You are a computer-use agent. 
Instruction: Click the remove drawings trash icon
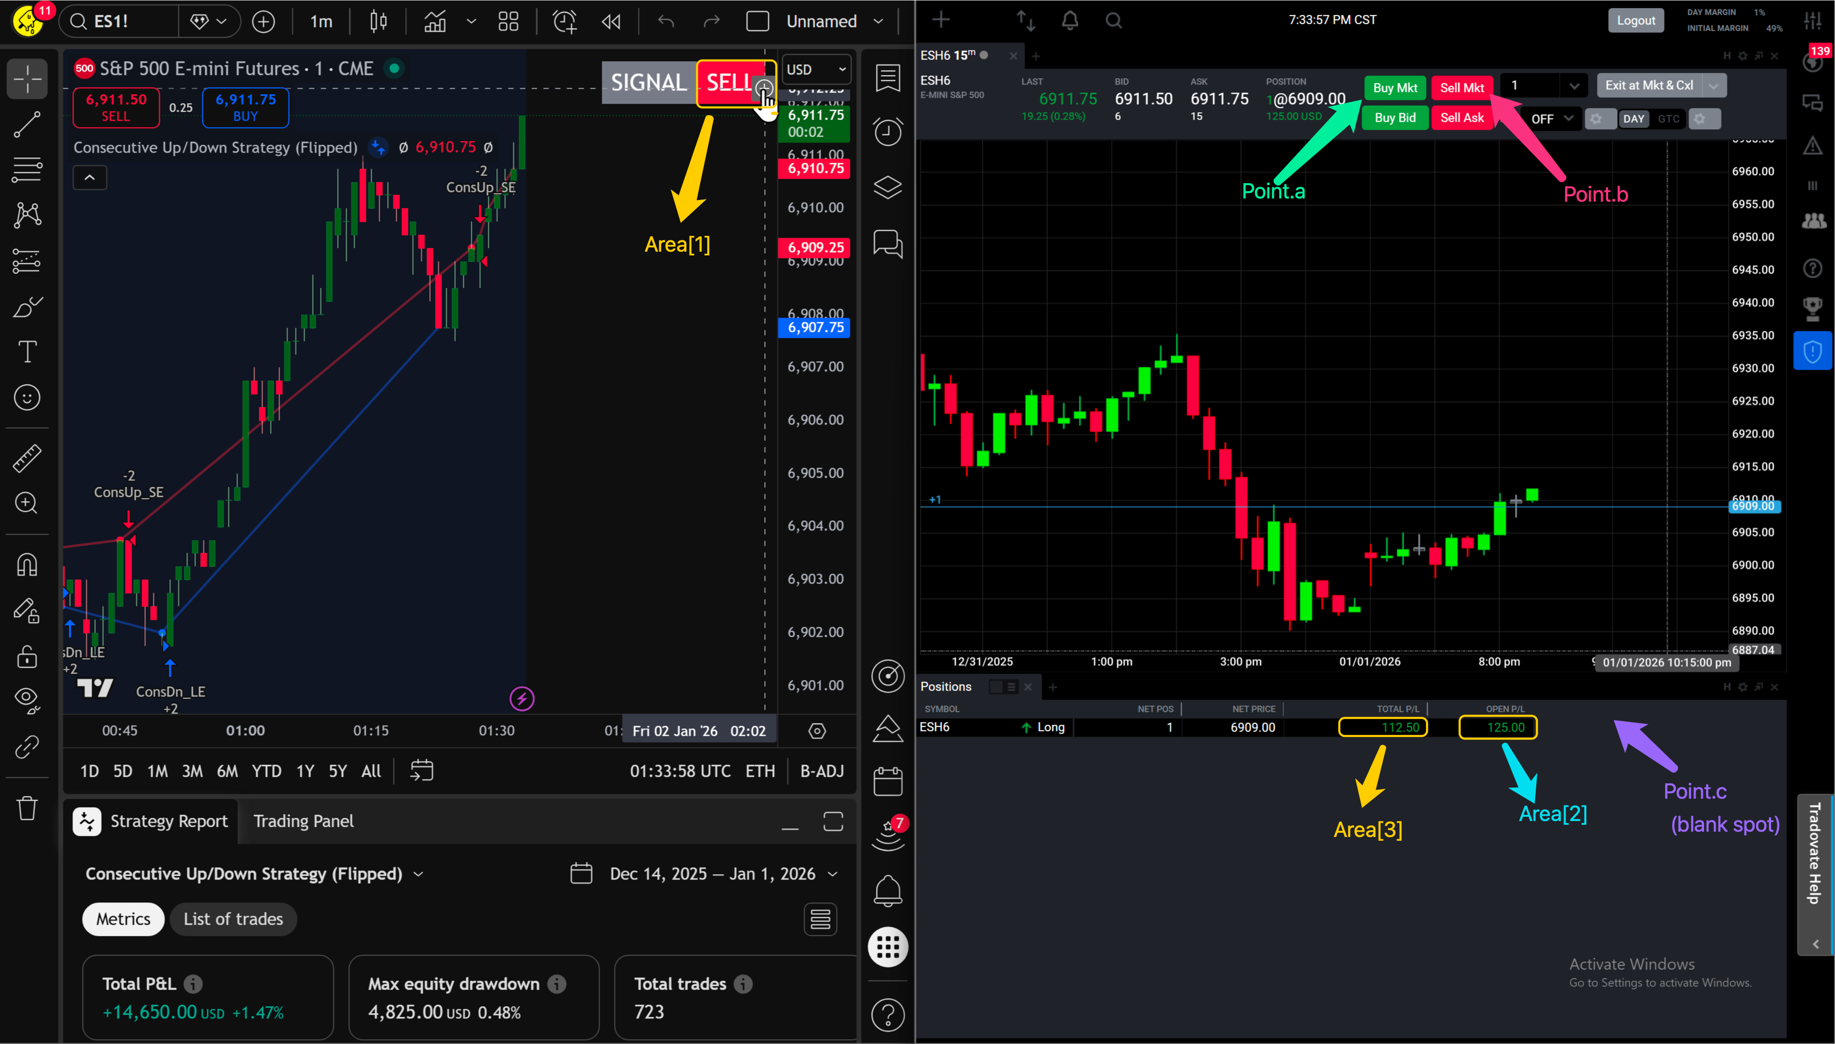[27, 808]
